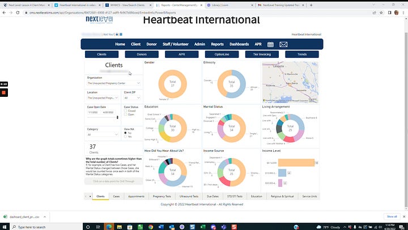Open the Donor menu
This screenshot has height=230, width=408.
[x=151, y=44]
